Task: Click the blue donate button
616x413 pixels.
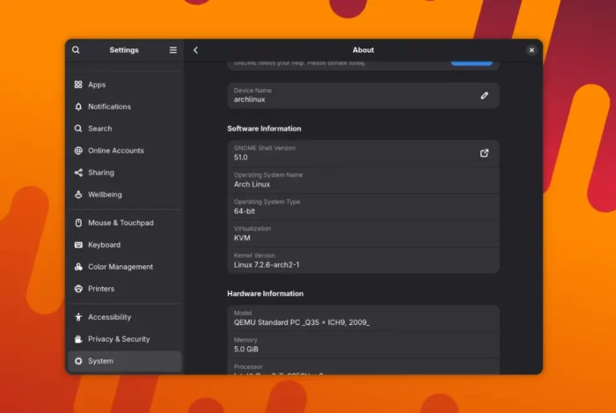Action: pyautogui.click(x=472, y=63)
